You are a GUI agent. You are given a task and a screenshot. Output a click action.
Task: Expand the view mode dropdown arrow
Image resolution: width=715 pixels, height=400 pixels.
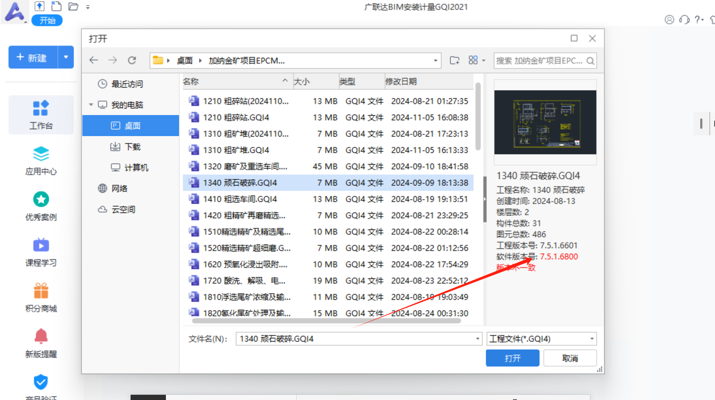coord(483,61)
